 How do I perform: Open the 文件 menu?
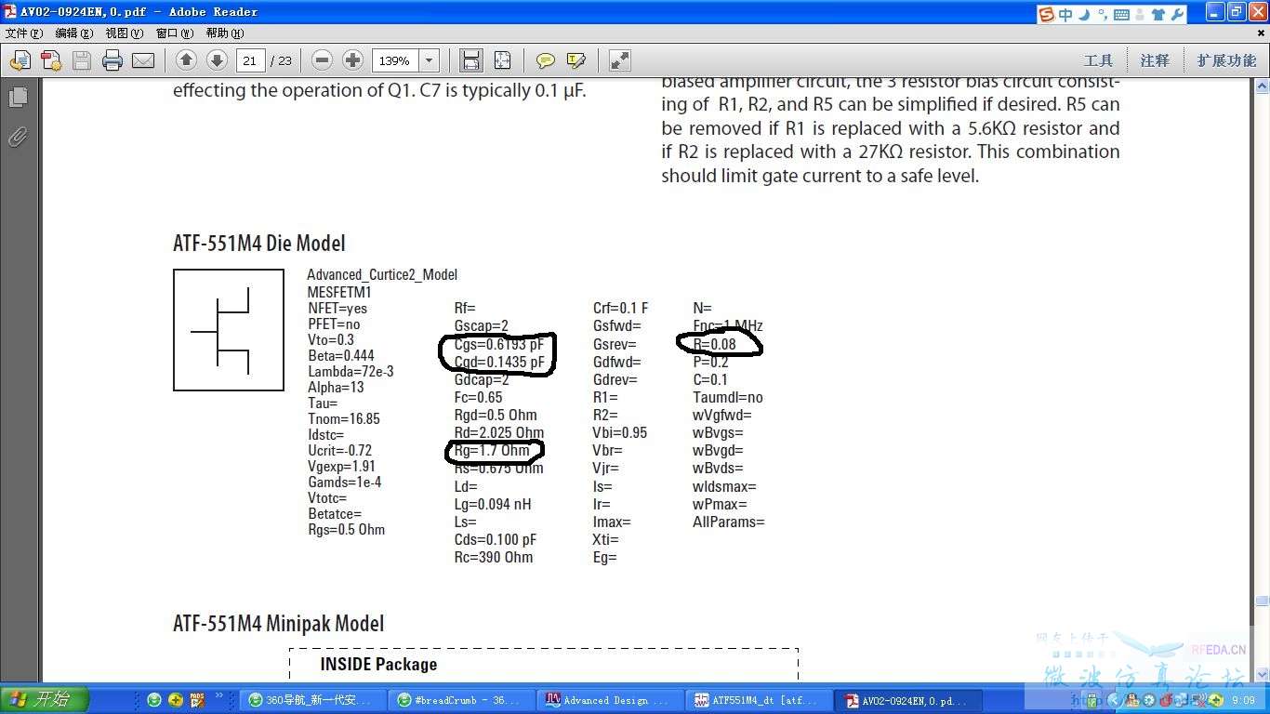[24, 33]
